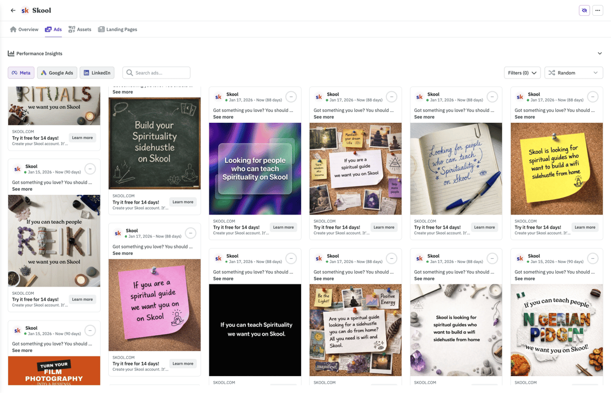
Task: Select the LinkedIn platform filter
Action: coord(97,73)
